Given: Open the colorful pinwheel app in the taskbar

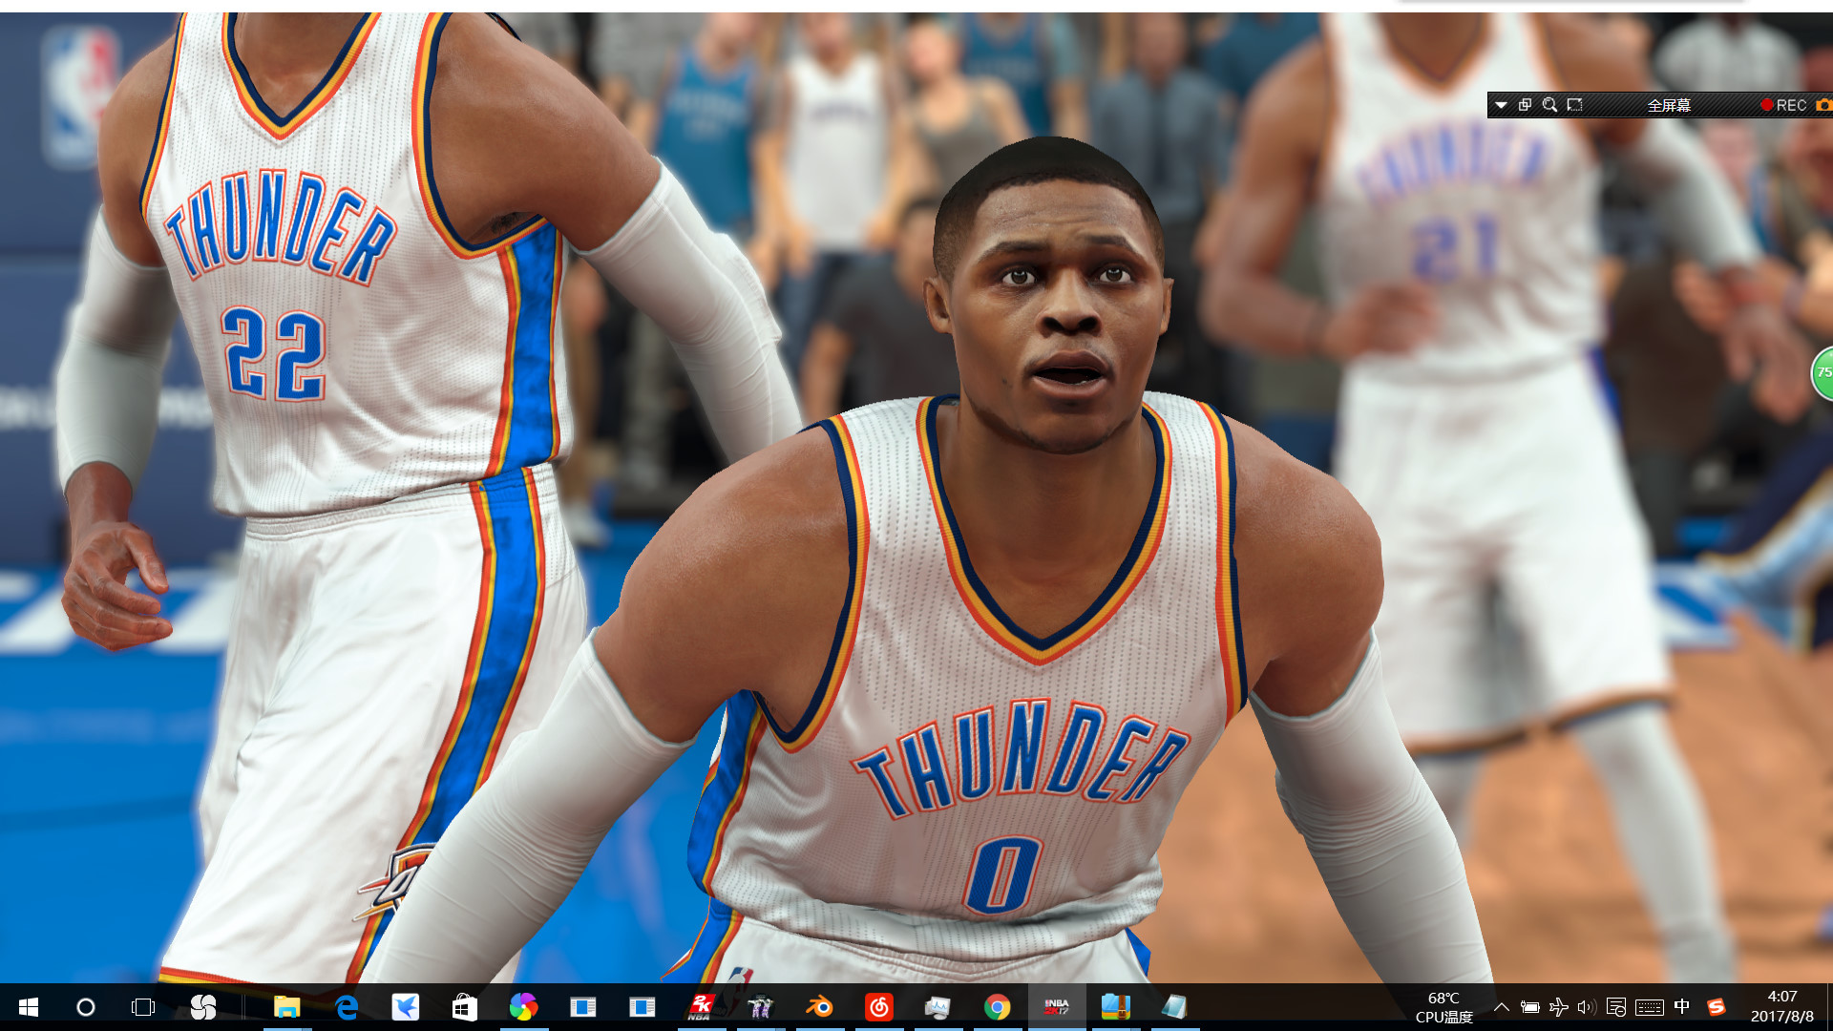Looking at the screenshot, I should point(523,1007).
